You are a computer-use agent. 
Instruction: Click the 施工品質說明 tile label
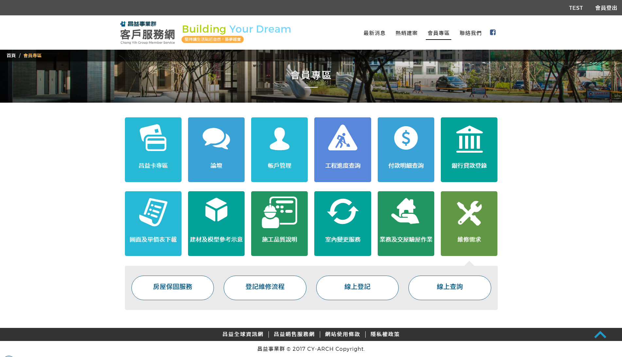(x=279, y=240)
